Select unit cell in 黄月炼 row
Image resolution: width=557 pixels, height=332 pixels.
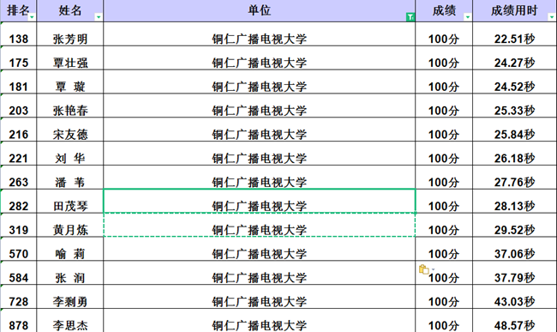click(x=260, y=225)
